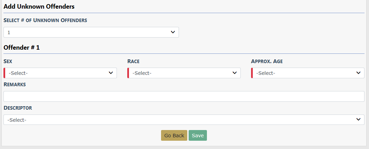
Task: Click the Offender # 1 section heading
Action: [21, 48]
